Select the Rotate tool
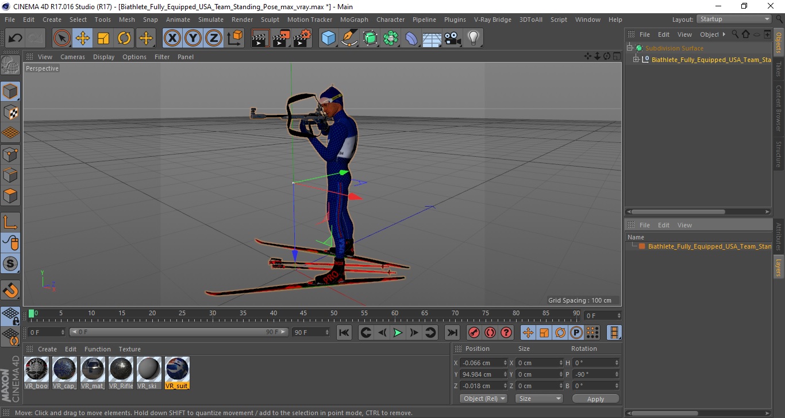The height and width of the screenshot is (418, 785). [x=124, y=38]
